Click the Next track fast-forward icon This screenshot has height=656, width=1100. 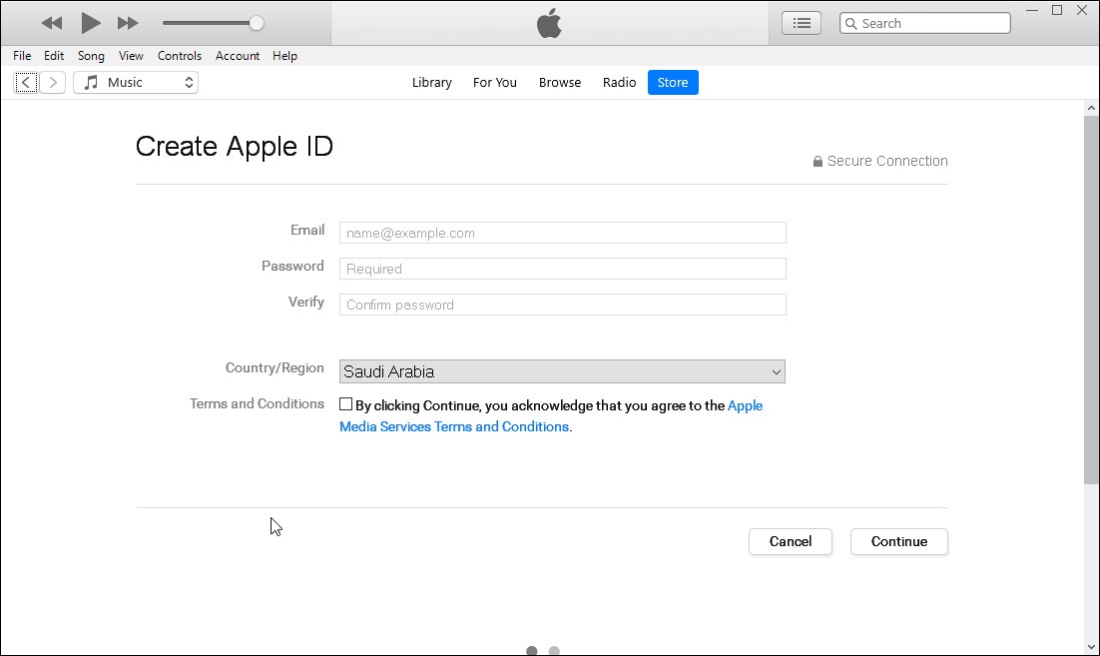tap(128, 23)
